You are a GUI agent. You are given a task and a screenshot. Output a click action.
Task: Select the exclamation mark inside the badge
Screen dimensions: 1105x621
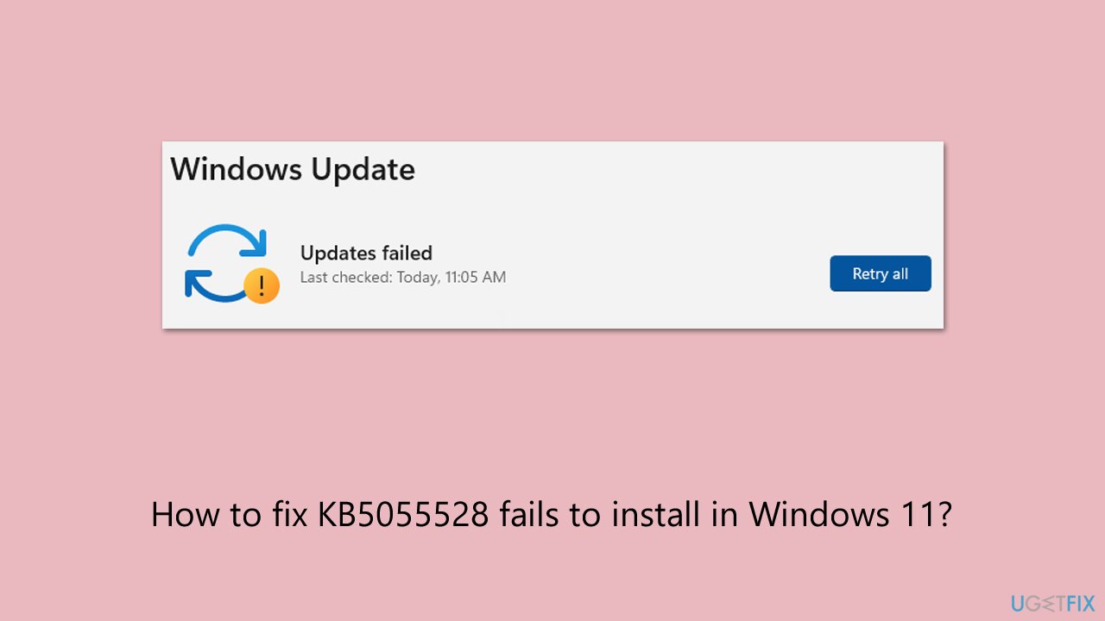tap(261, 285)
